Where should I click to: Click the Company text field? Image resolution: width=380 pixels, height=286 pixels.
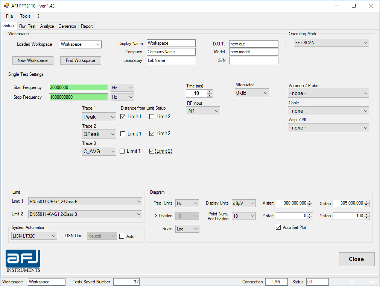tap(171, 52)
